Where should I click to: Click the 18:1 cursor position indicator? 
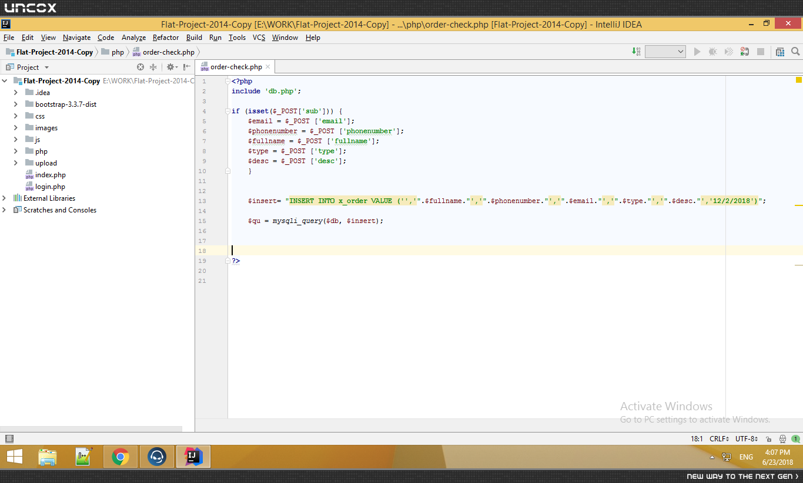(697, 438)
